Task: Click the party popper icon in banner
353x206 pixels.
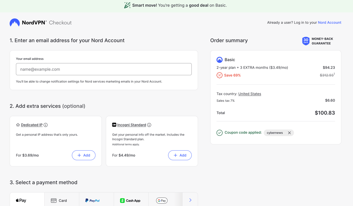Action: (127, 5)
